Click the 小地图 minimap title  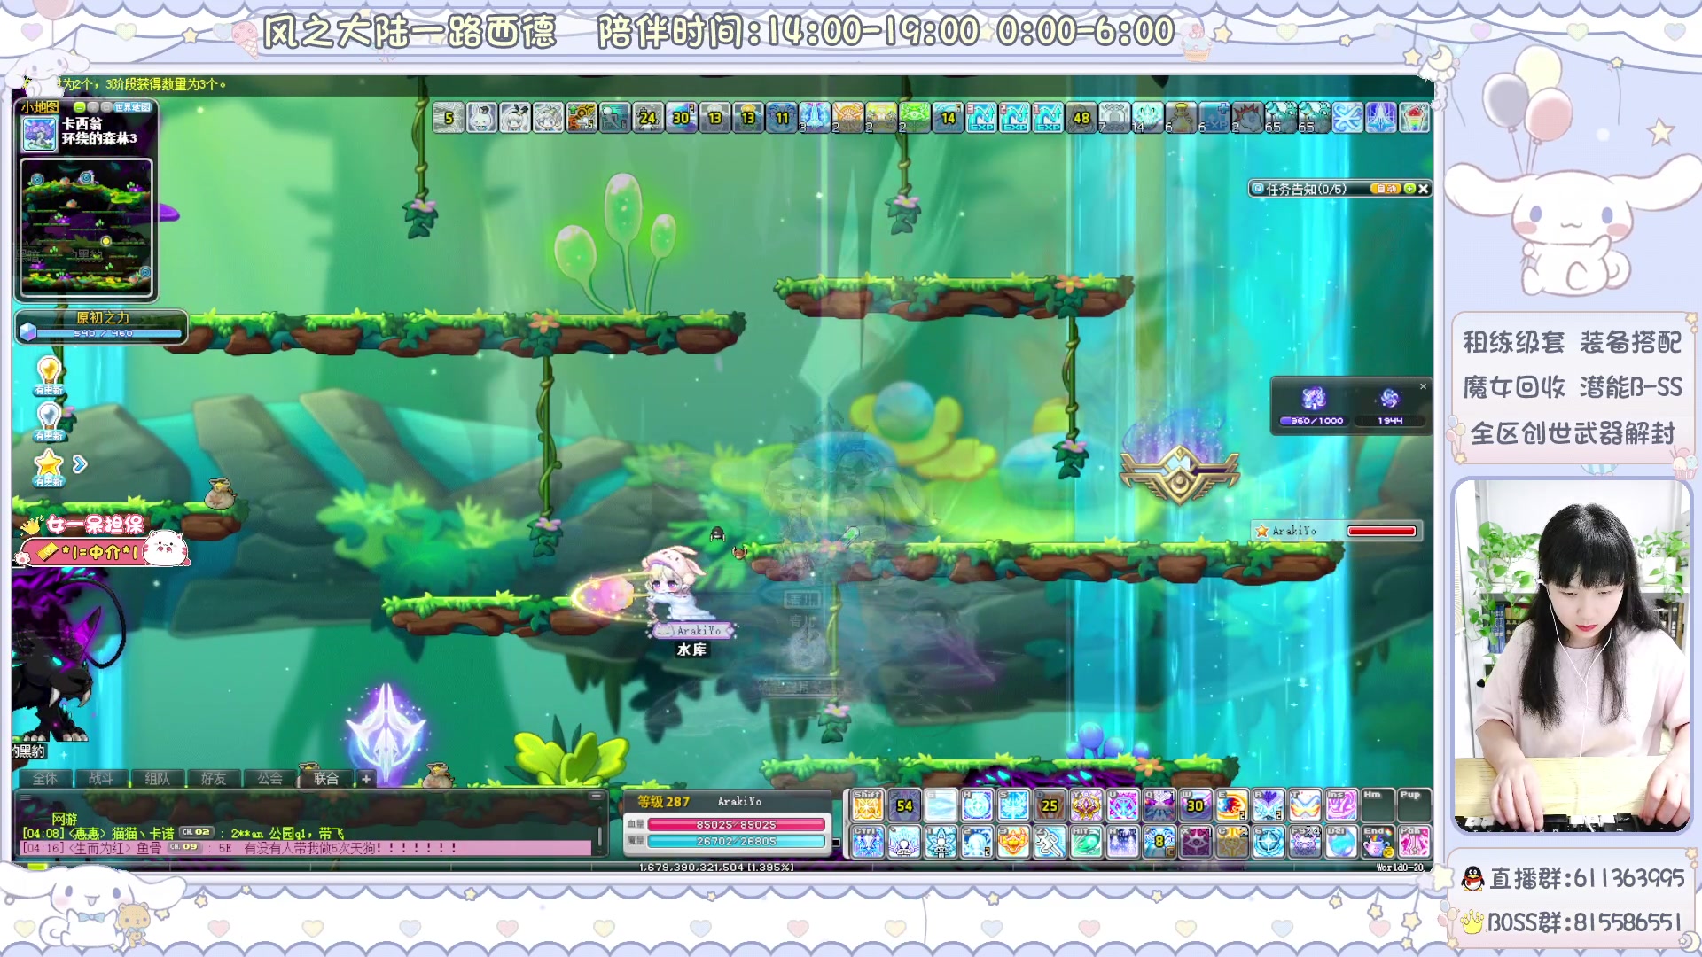[41, 106]
